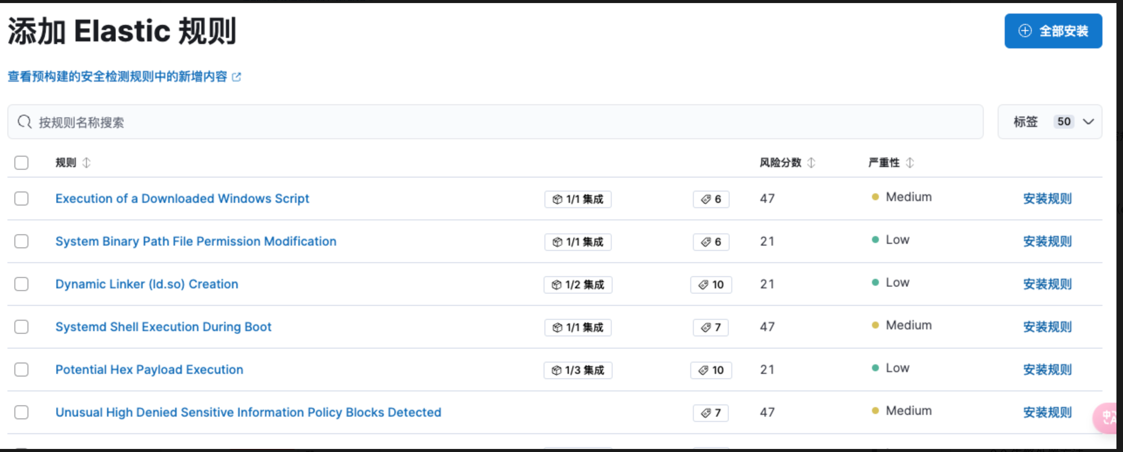Viewport: 1123px width, 452px height.
Task: Show the 10 tags for Potential Hex Payload Execution
Action: coord(711,370)
